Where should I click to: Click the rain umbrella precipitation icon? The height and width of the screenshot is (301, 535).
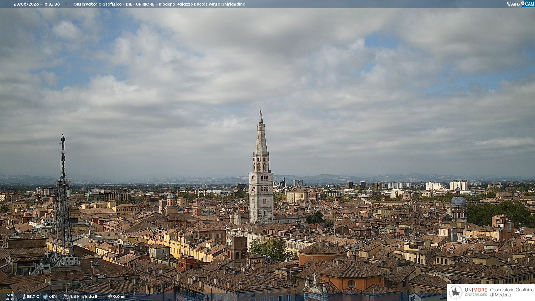click(x=110, y=297)
